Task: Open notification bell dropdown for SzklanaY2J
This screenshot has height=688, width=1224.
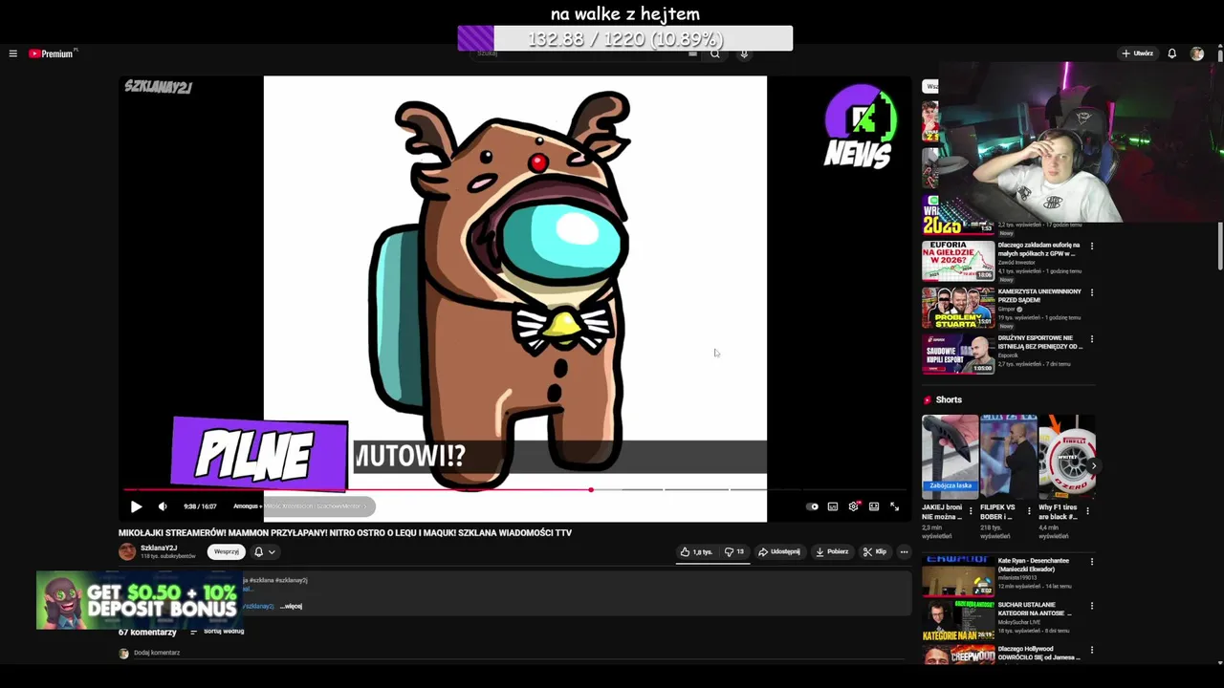Action: pos(265,551)
